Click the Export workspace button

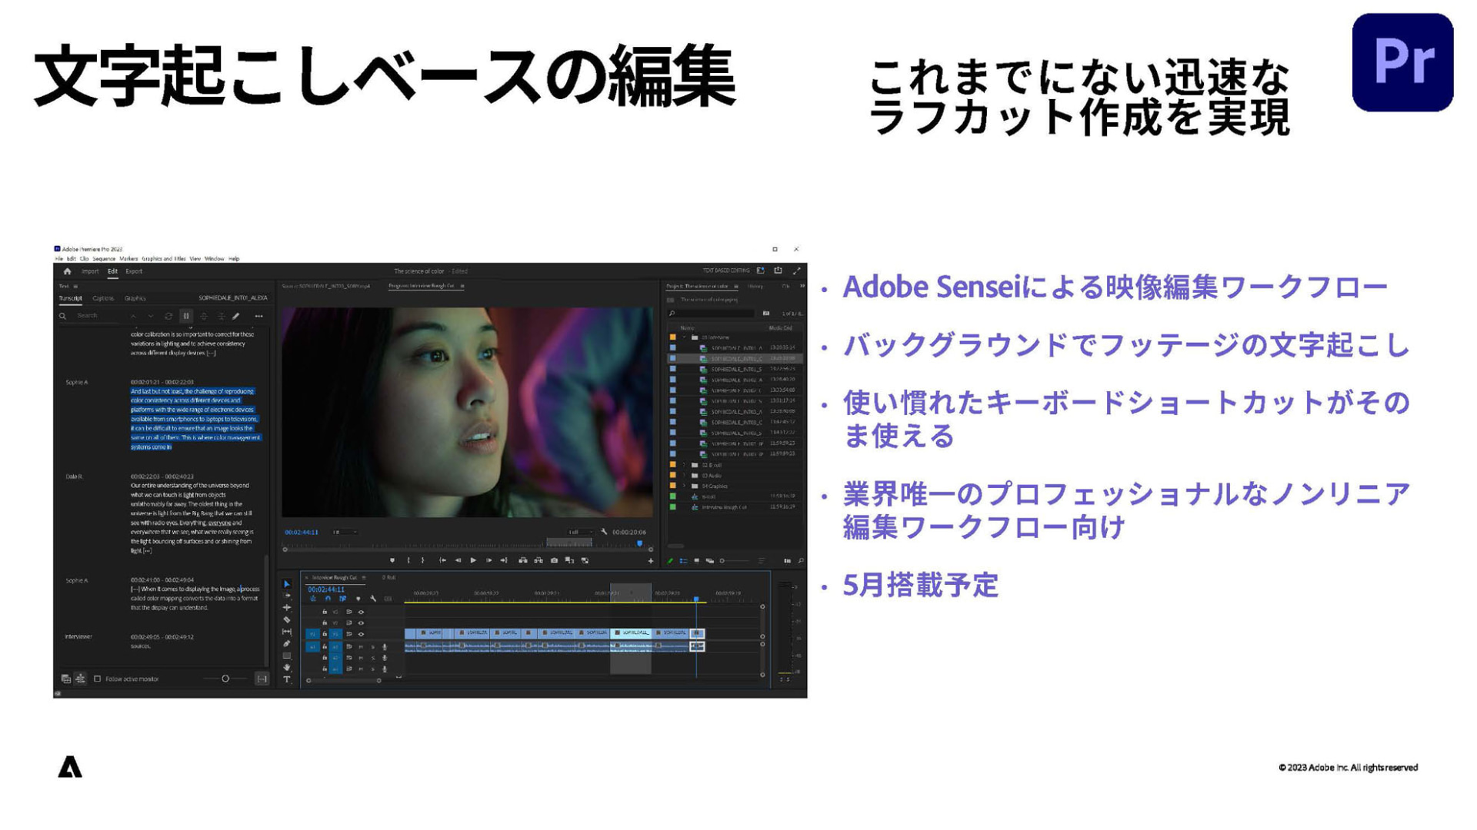coord(134,271)
